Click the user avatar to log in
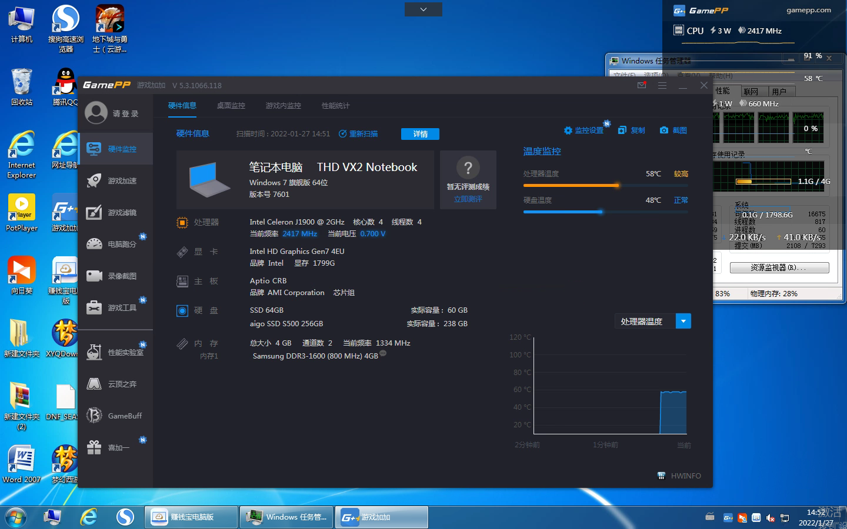The height and width of the screenshot is (529, 847). tap(96, 113)
